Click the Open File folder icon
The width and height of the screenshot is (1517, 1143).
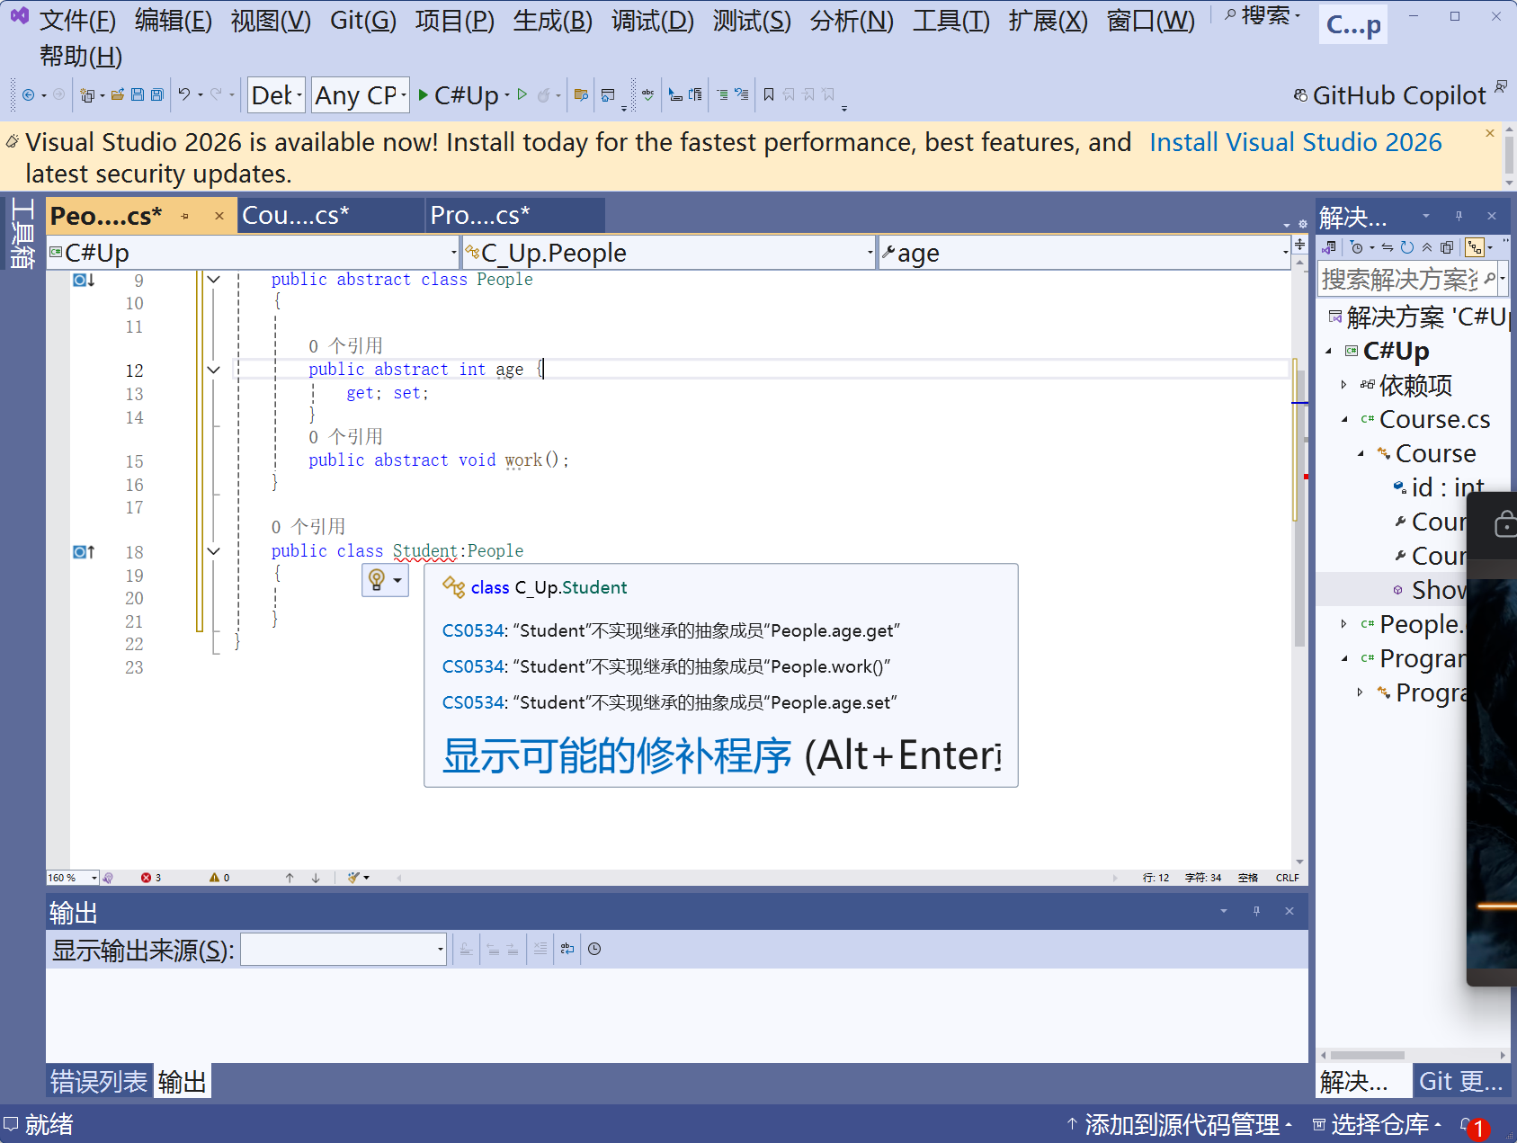118,94
